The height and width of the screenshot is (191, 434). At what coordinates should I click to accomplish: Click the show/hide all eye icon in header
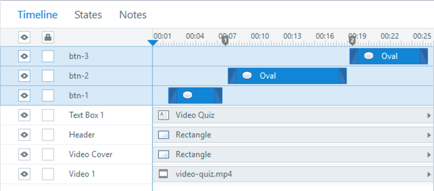24,37
